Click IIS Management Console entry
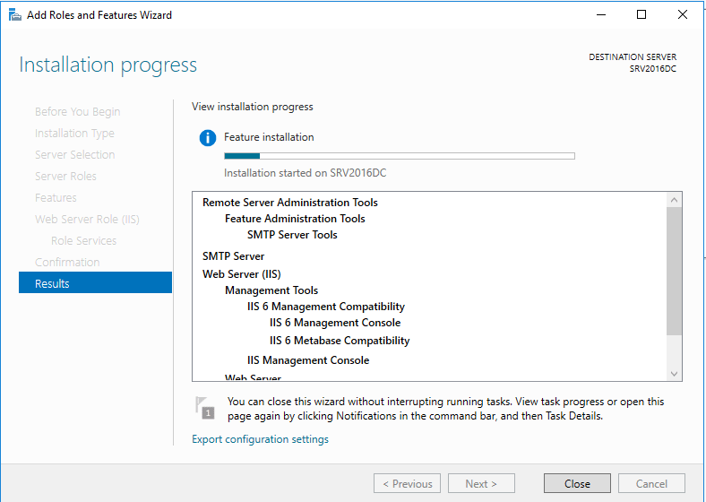Image resolution: width=706 pixels, height=502 pixels. pos(308,360)
